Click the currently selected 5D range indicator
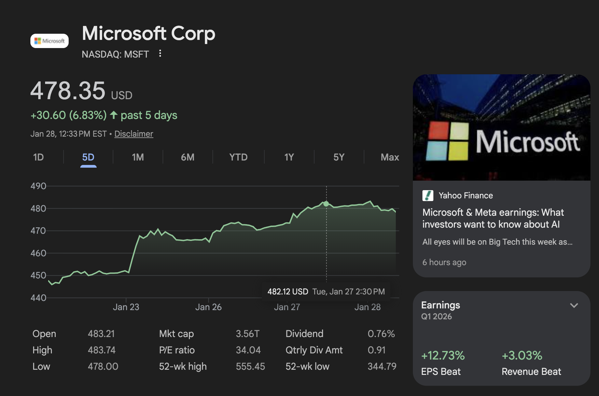Image resolution: width=599 pixels, height=396 pixels. 88,157
